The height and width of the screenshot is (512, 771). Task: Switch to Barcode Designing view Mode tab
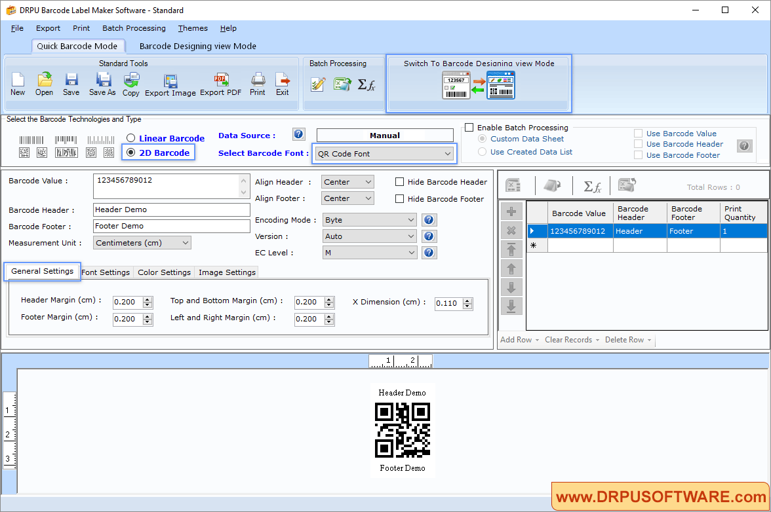[198, 46]
